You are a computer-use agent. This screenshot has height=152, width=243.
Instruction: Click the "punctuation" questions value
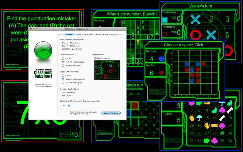click(77, 49)
